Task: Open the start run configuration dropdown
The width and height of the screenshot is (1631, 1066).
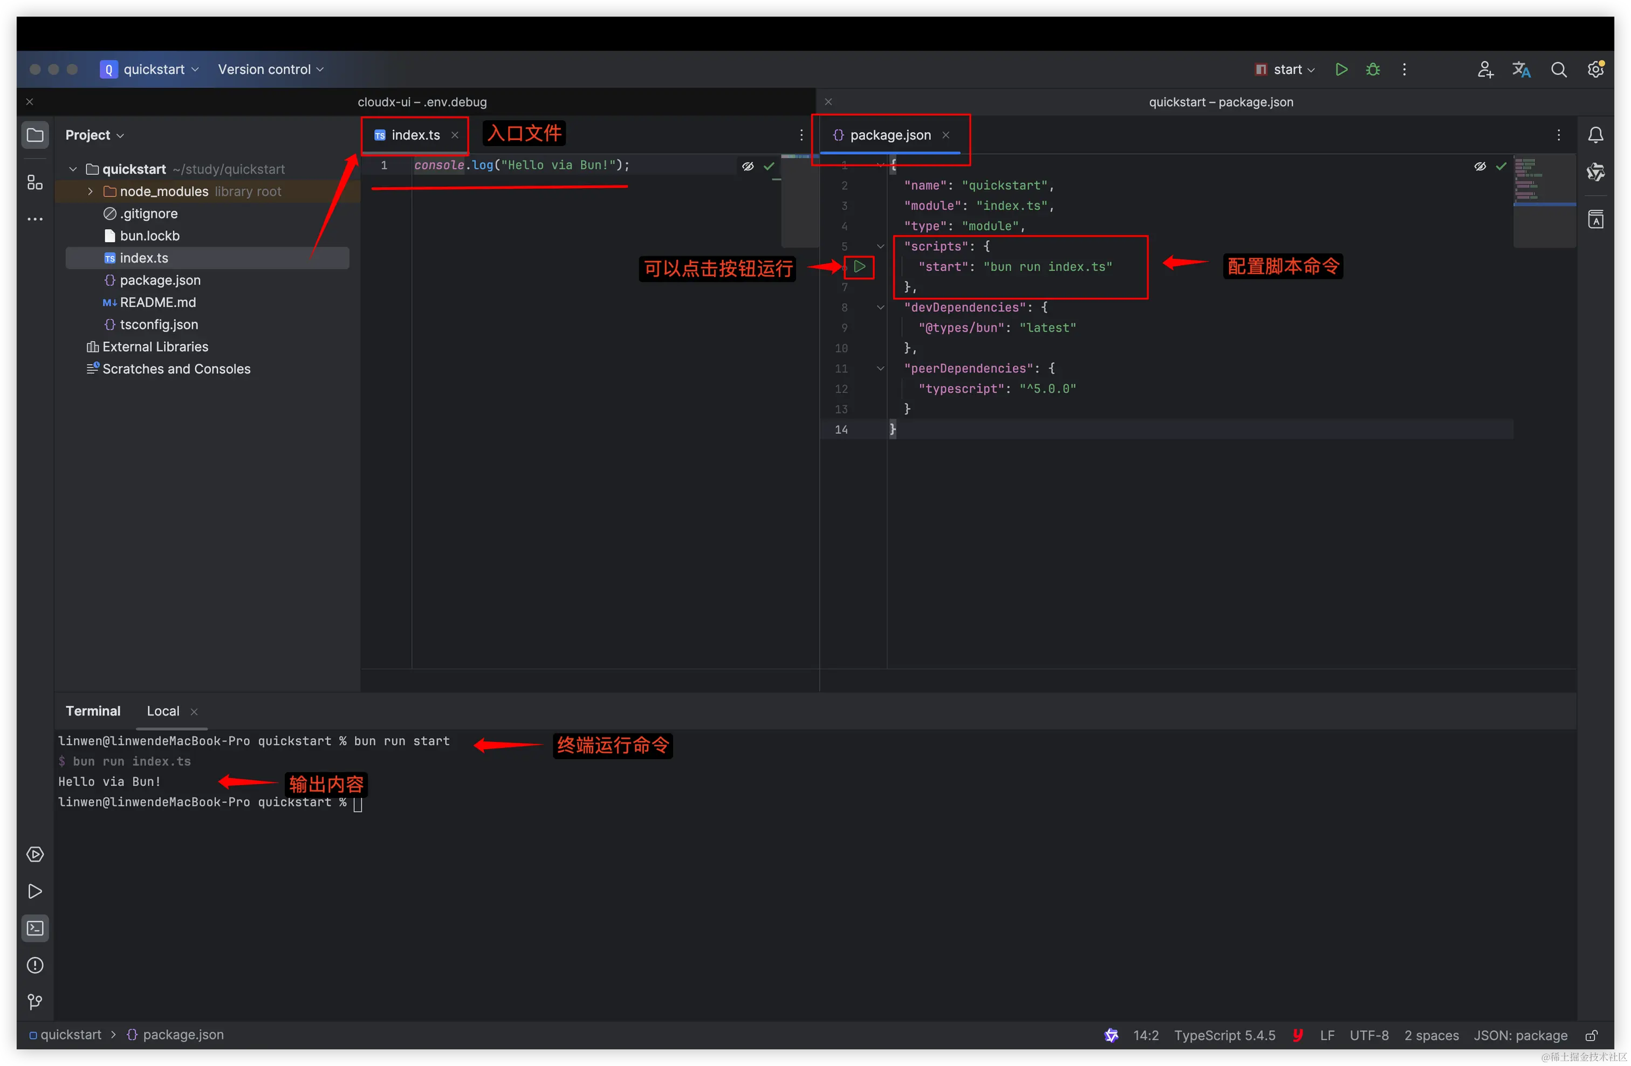Action: pyautogui.click(x=1284, y=69)
